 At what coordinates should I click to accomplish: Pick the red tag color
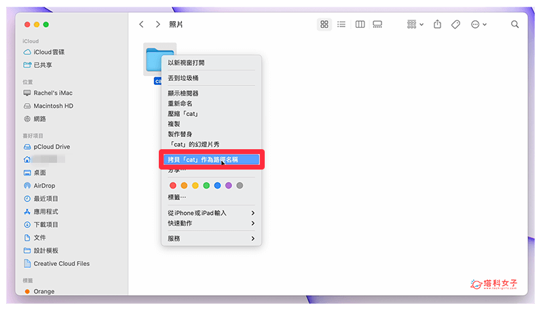(x=173, y=185)
